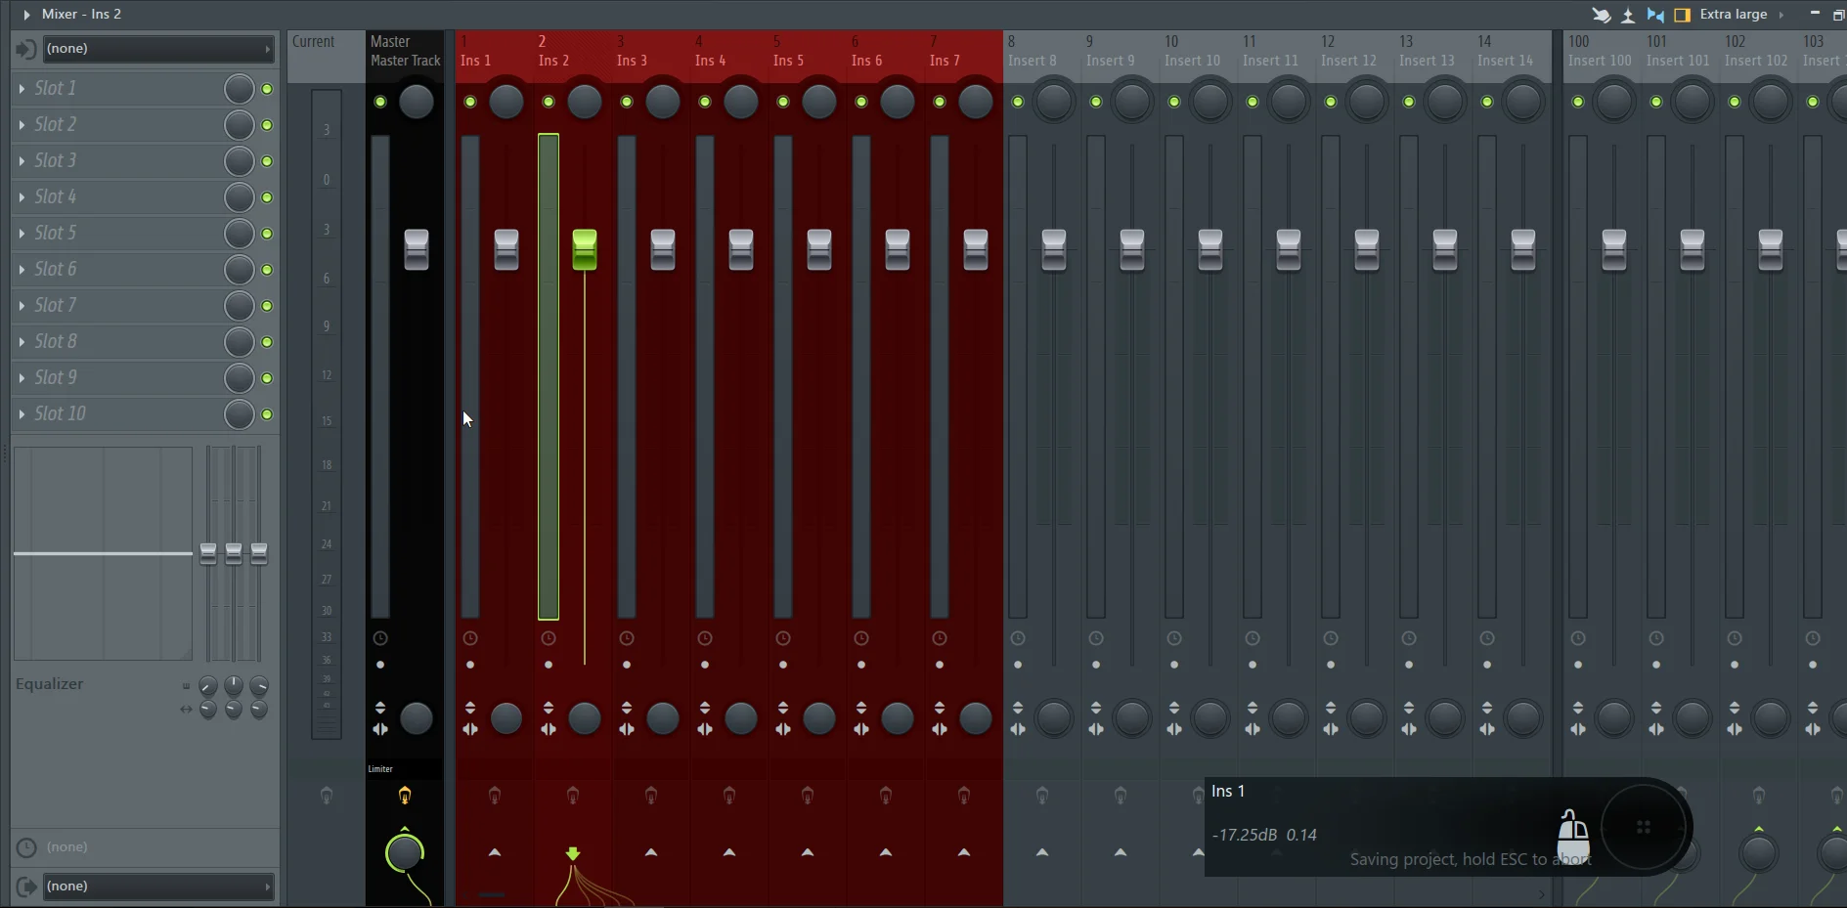This screenshot has height=908, width=1847.
Task: Click the Master track latency clock icon
Action: (x=380, y=638)
